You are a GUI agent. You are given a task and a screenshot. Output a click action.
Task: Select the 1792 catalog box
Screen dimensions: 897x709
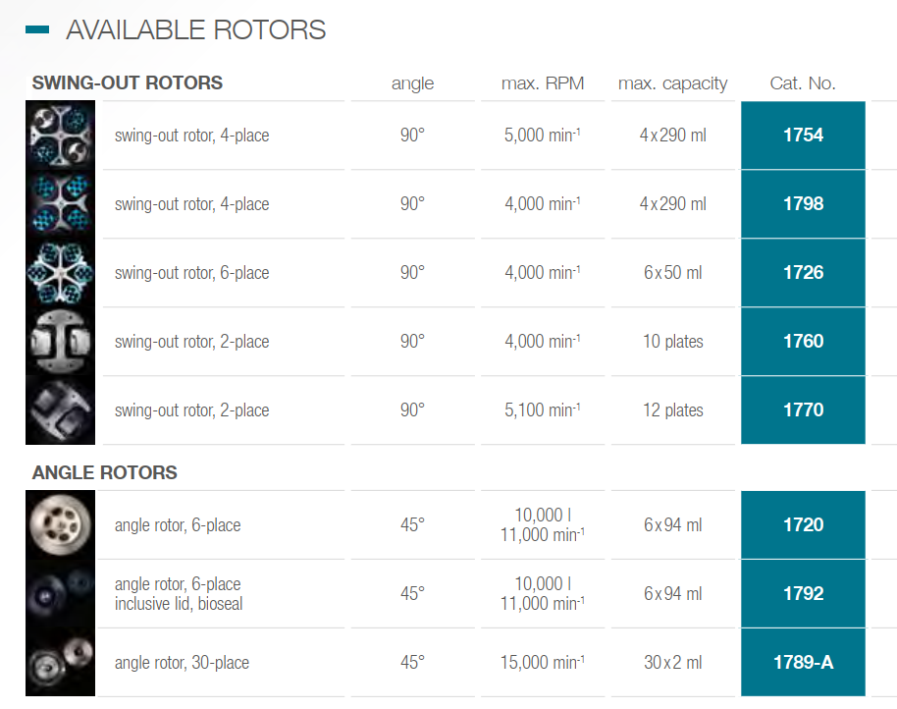click(803, 594)
